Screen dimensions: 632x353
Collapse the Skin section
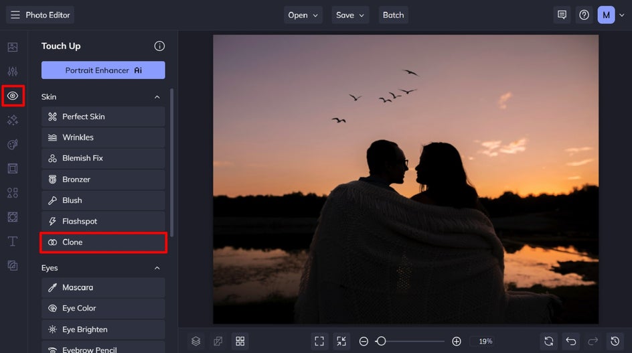click(157, 97)
